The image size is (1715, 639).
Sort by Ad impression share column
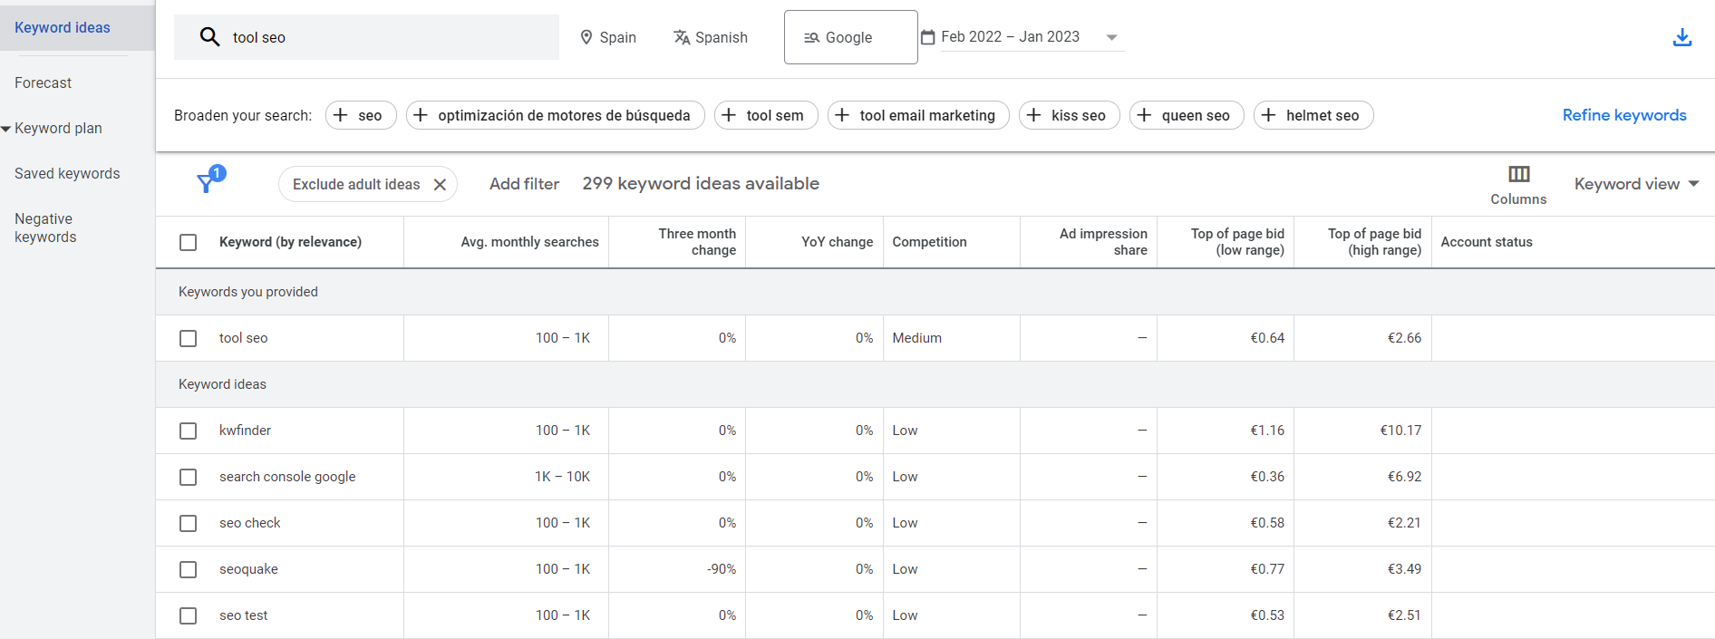(1103, 242)
